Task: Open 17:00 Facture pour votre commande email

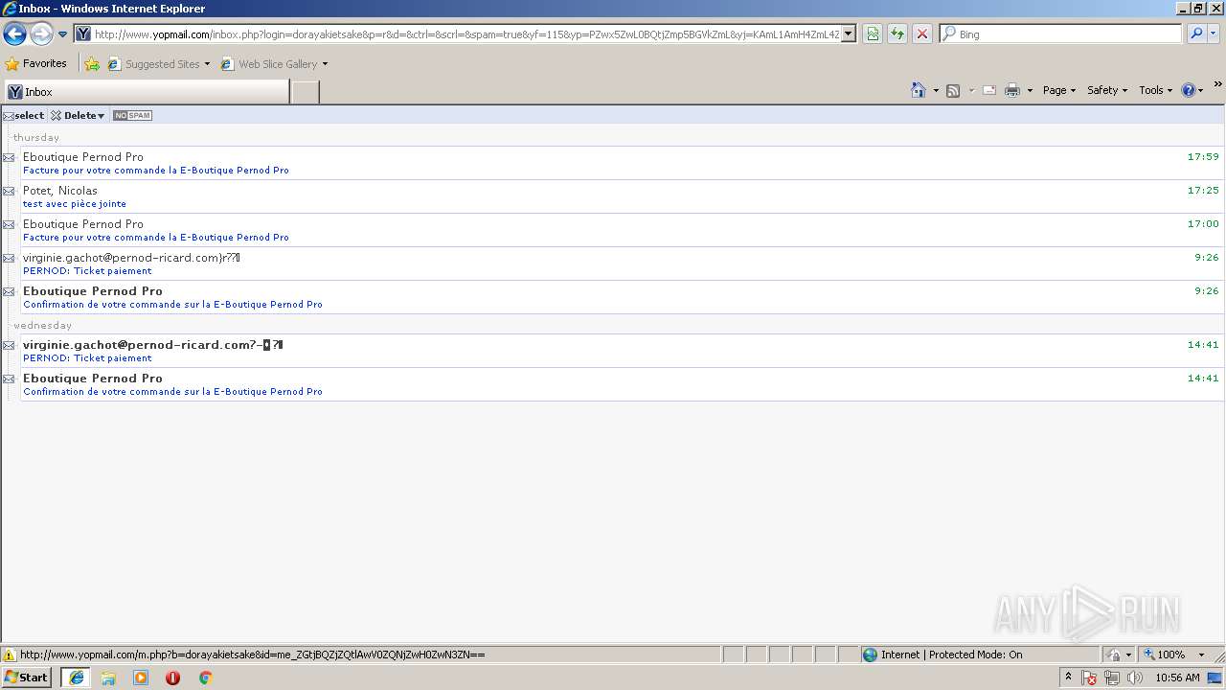Action: (x=621, y=230)
